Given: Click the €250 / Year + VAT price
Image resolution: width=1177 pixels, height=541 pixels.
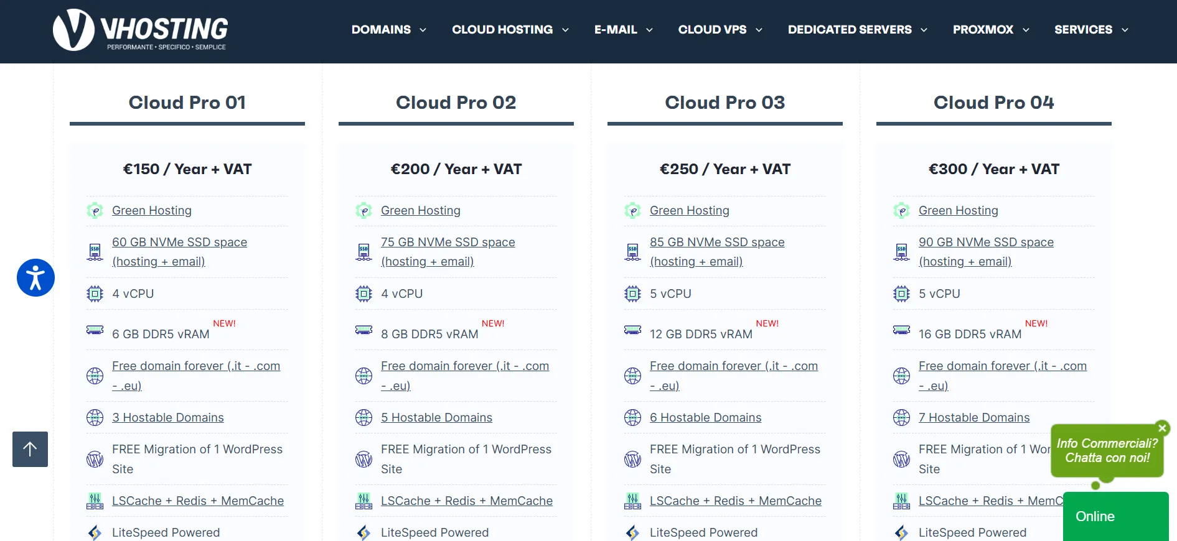Looking at the screenshot, I should point(725,169).
